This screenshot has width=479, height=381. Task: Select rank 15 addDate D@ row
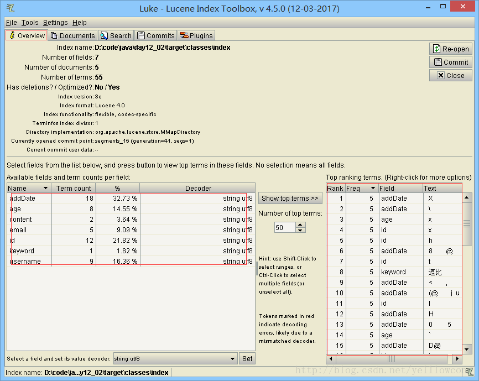[x=394, y=345]
